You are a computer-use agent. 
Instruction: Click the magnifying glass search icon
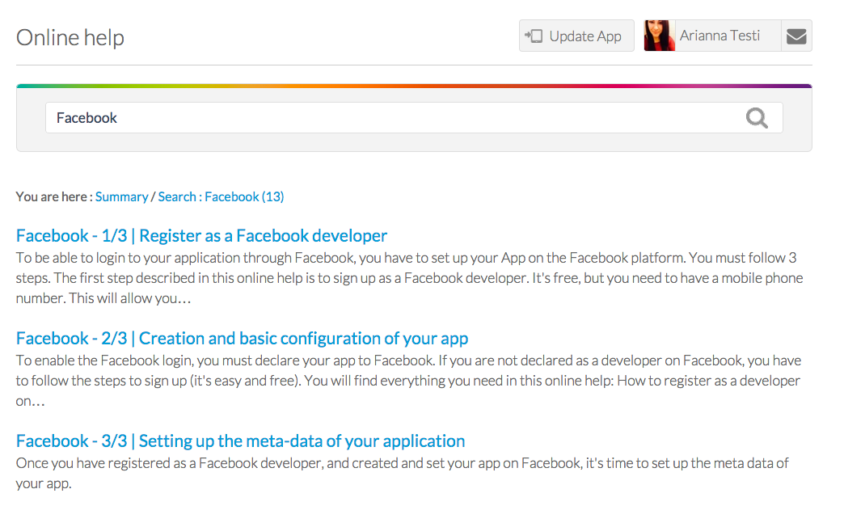(757, 118)
